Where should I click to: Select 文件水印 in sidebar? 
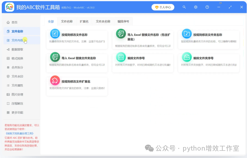coord(22,76)
